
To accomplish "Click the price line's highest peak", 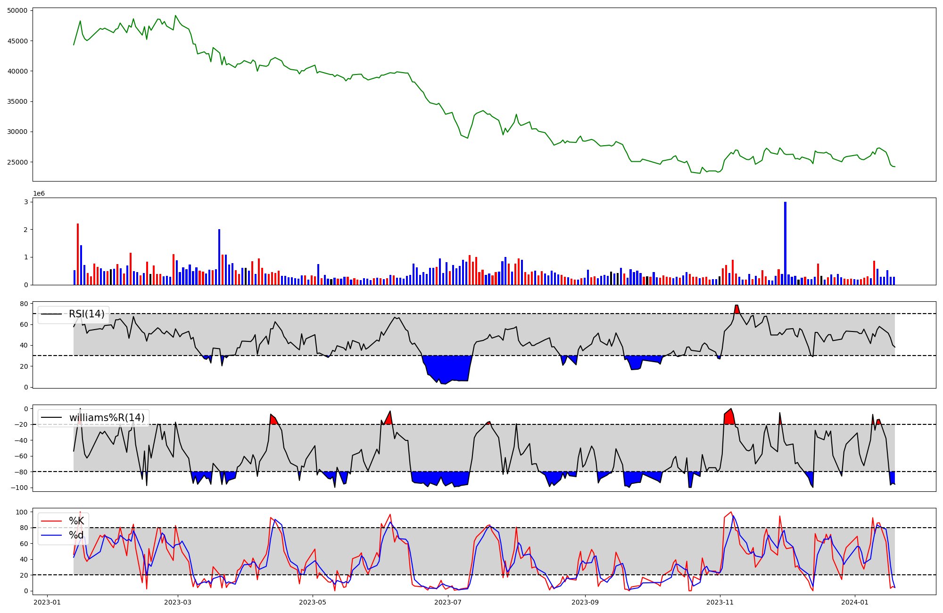I will click(175, 16).
